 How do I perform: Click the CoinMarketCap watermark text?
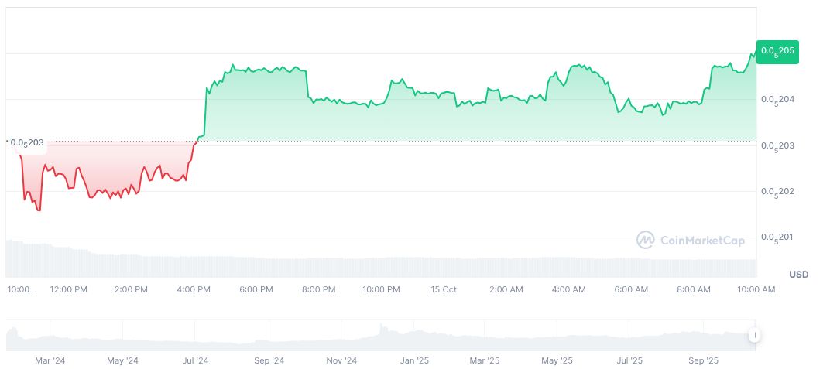click(702, 241)
